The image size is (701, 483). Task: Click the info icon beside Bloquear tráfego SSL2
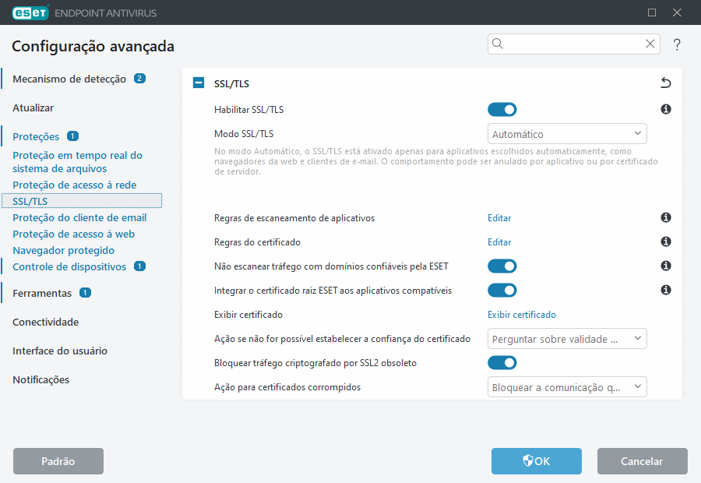click(666, 362)
